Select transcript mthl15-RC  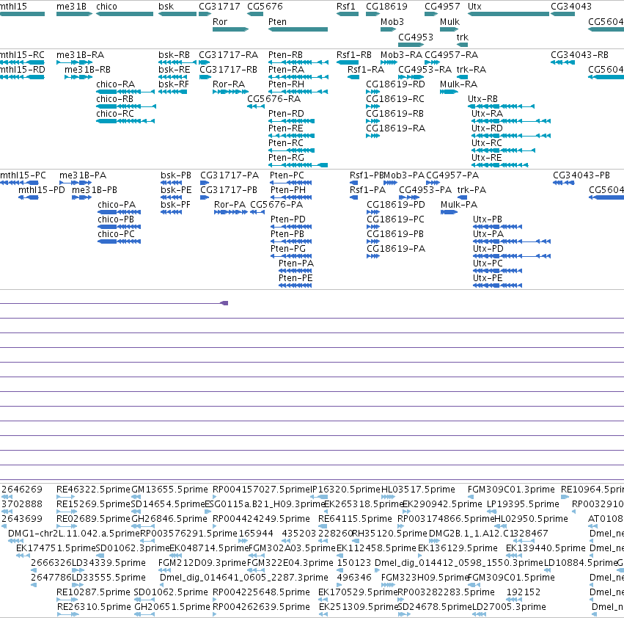pyautogui.click(x=22, y=62)
